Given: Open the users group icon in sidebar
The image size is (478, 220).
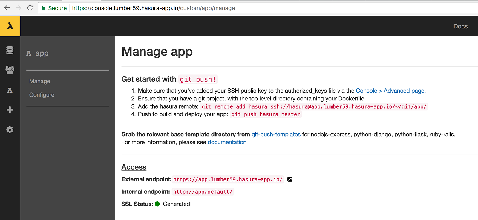Looking at the screenshot, I should coord(10,70).
